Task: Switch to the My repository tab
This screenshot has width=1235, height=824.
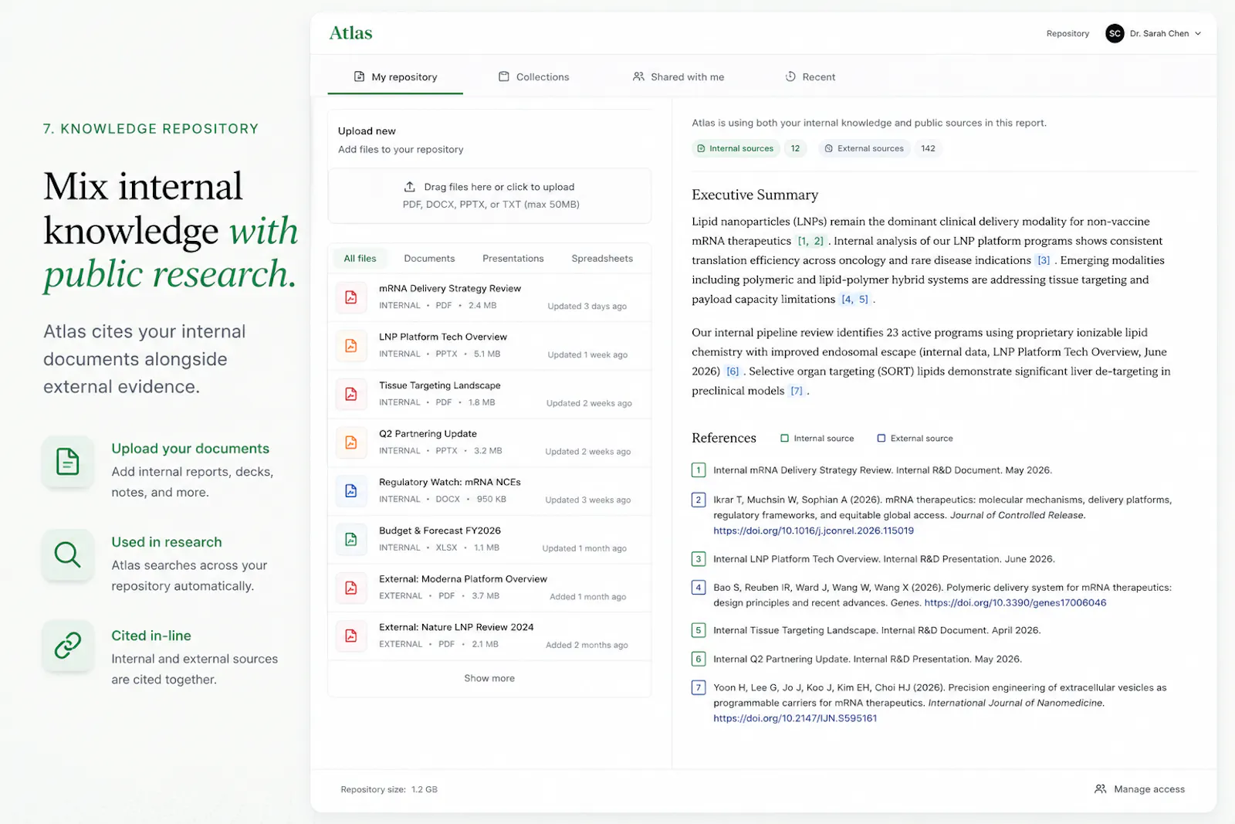Action: pos(395,77)
